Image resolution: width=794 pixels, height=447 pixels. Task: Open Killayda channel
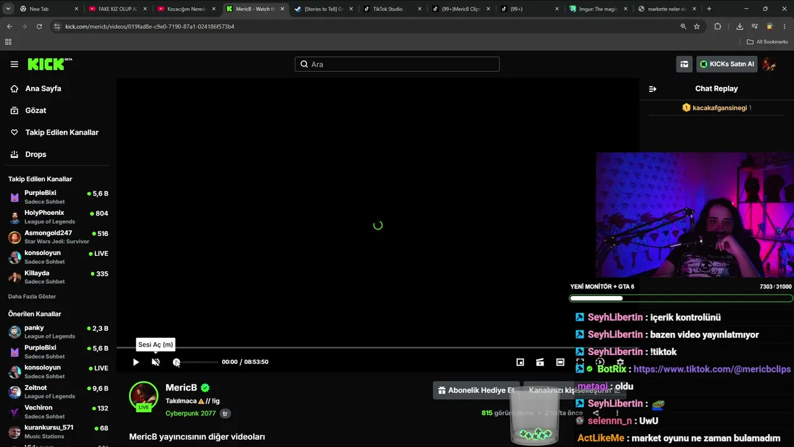pyautogui.click(x=58, y=277)
